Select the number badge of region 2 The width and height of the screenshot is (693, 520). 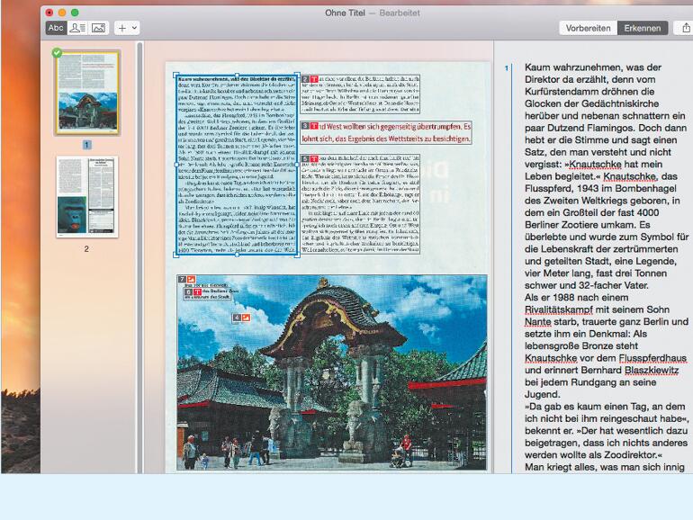pyautogui.click(x=306, y=79)
